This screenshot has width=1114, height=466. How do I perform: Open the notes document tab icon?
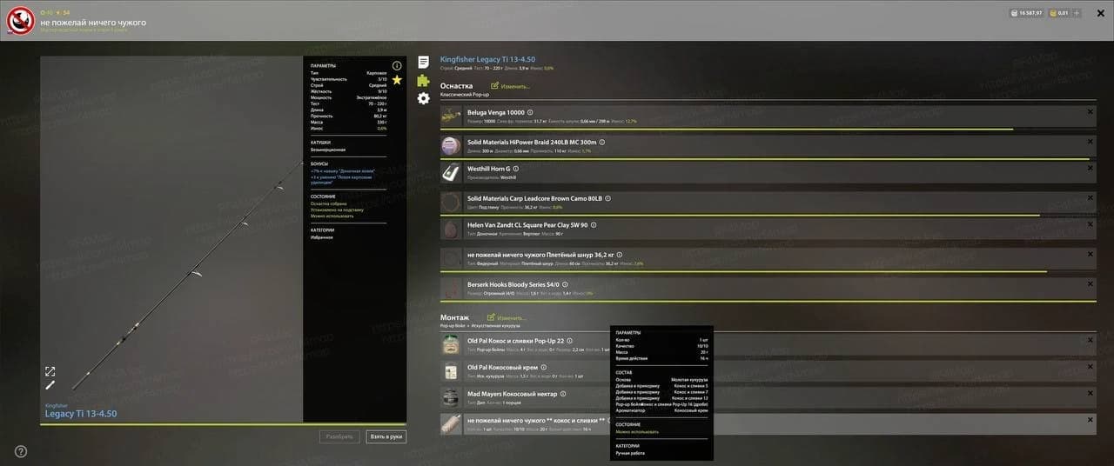coord(423,62)
